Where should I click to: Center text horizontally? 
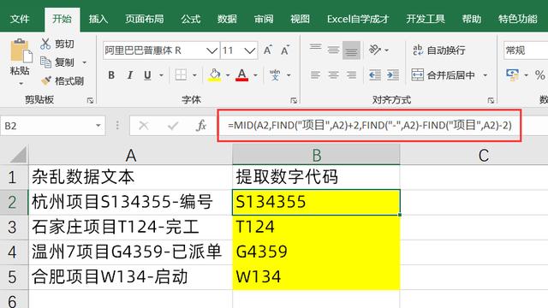[333, 74]
